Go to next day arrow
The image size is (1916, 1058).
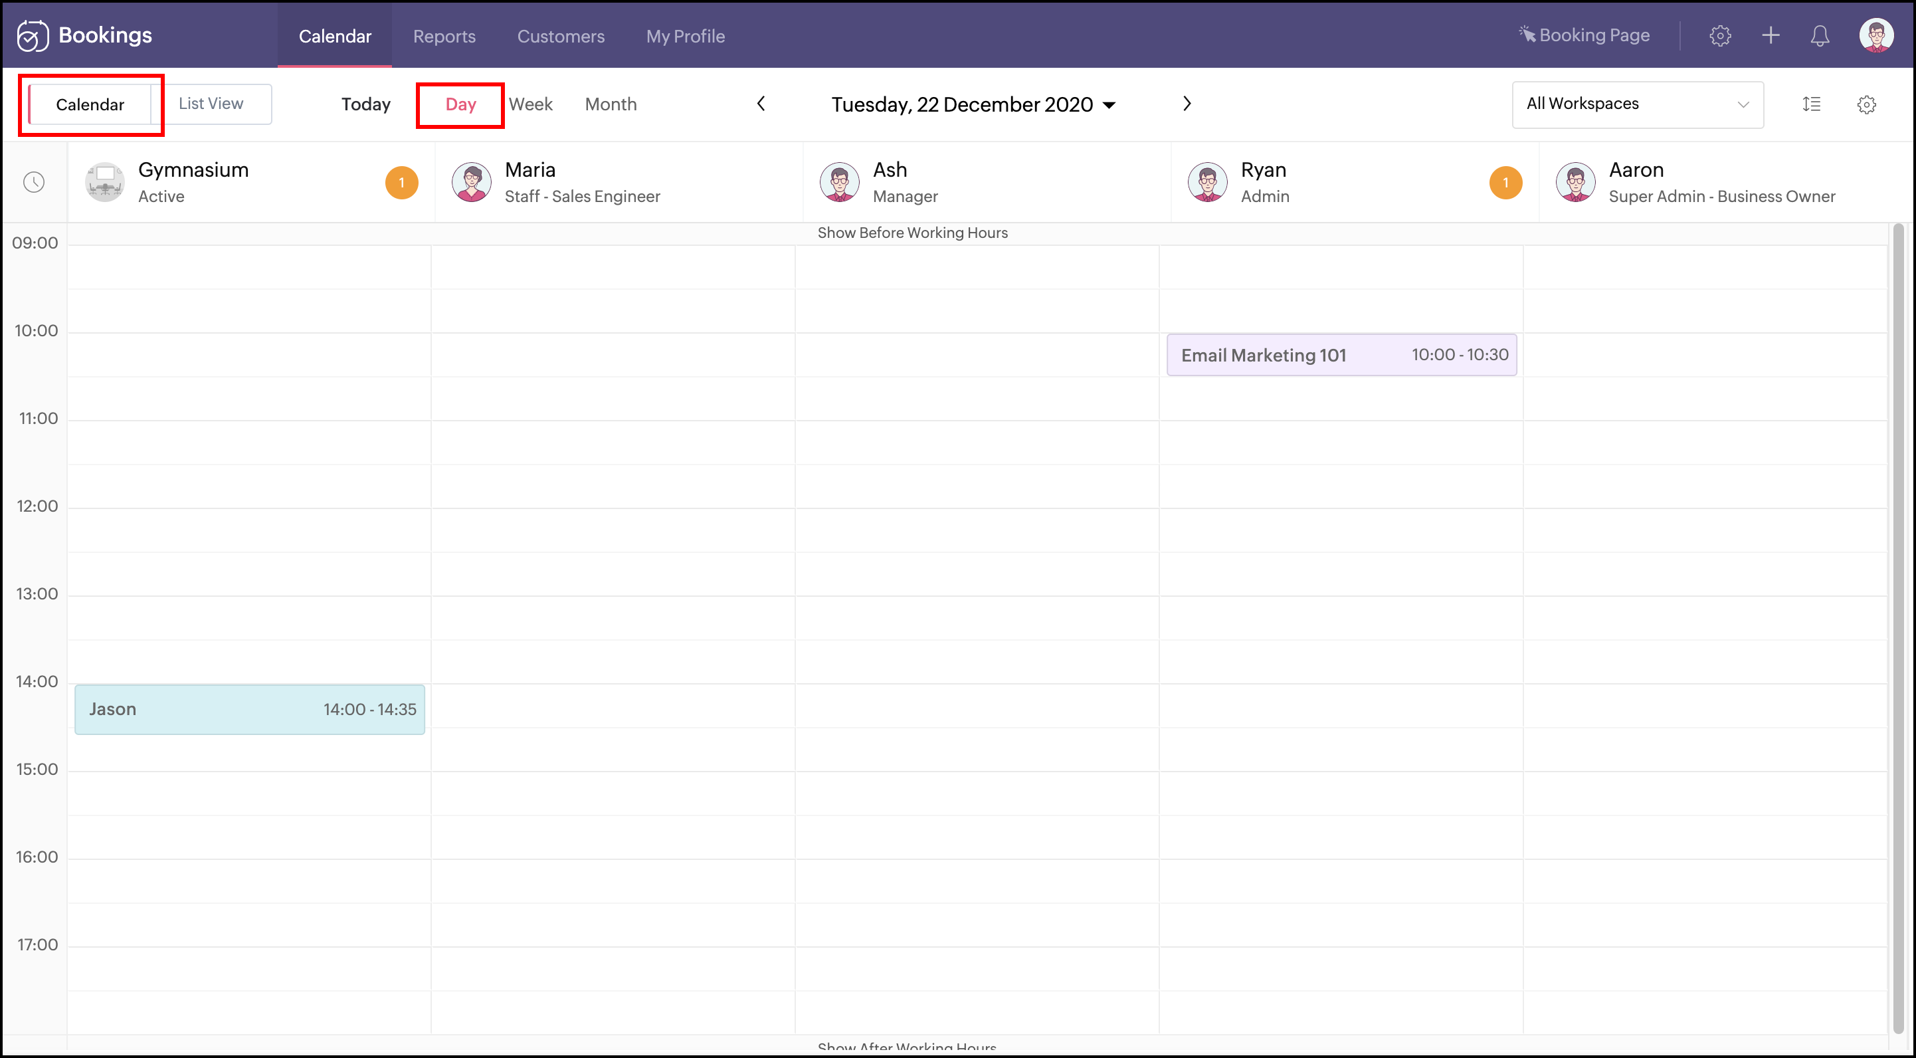coord(1187,104)
